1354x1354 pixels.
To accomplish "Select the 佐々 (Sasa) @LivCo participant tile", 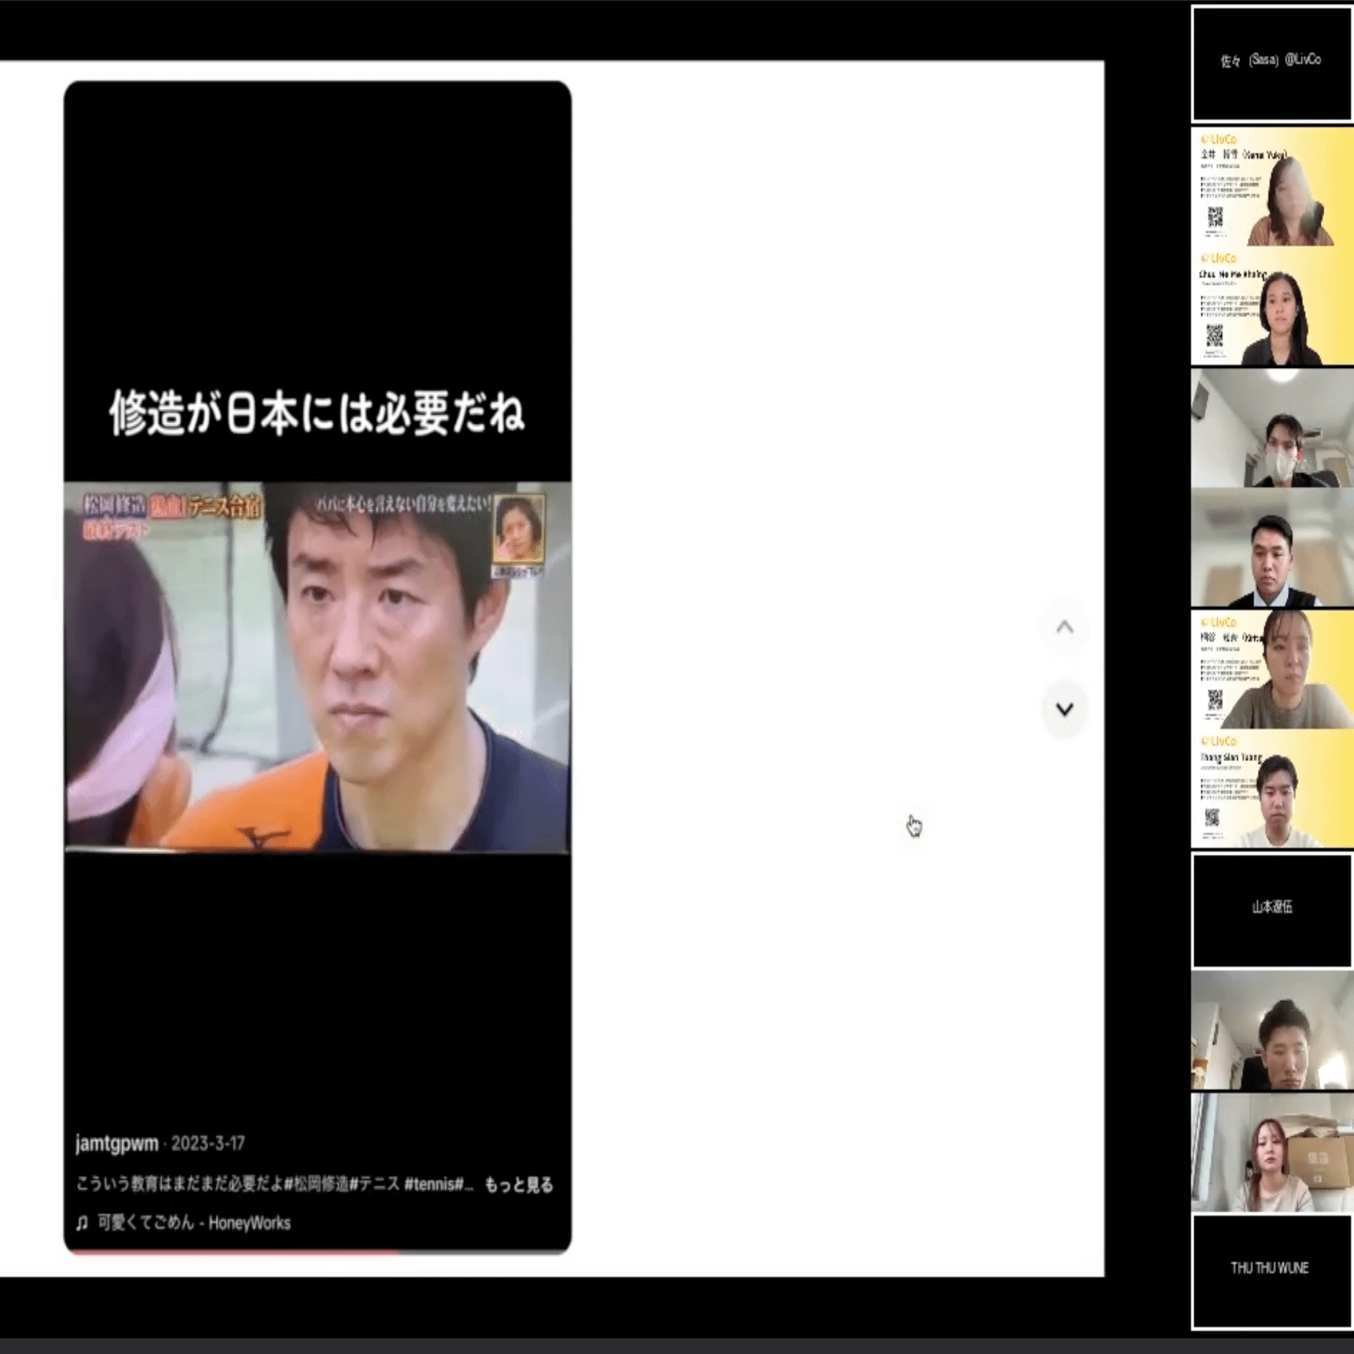I will 1271,64.
